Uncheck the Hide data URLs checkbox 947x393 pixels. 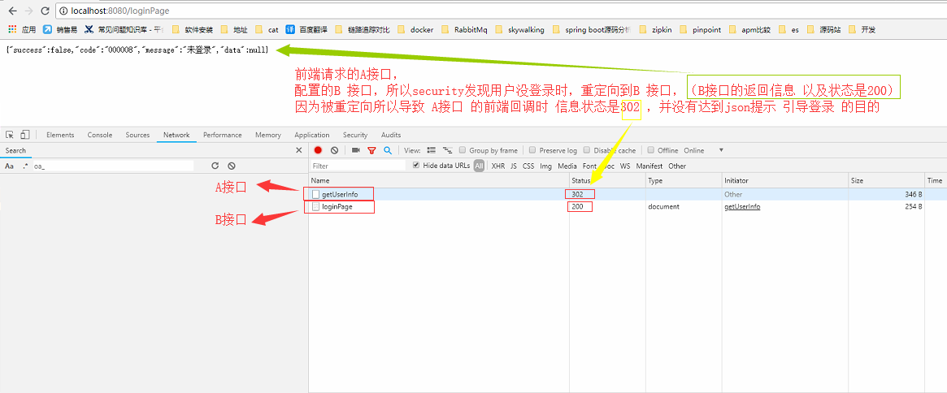(416, 166)
